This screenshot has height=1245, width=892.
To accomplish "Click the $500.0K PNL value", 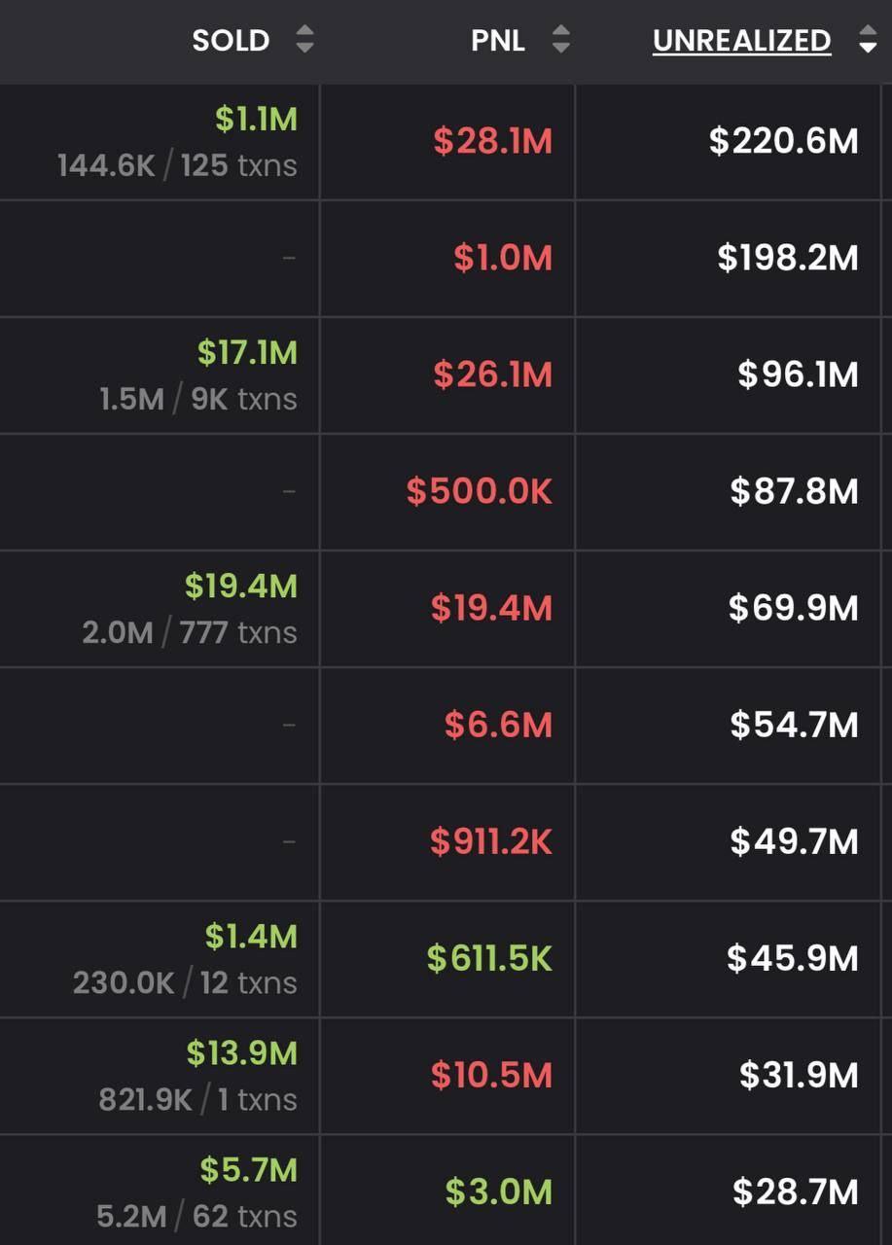I will [x=479, y=492].
